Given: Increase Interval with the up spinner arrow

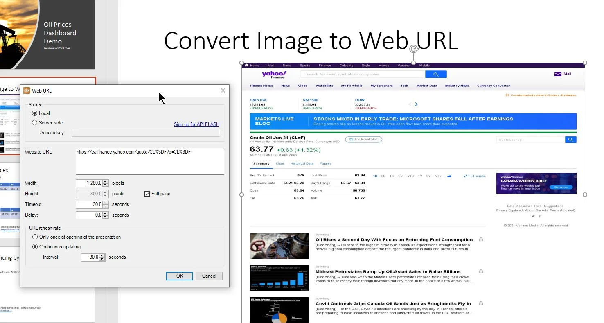Looking at the screenshot, I should pos(103,255).
